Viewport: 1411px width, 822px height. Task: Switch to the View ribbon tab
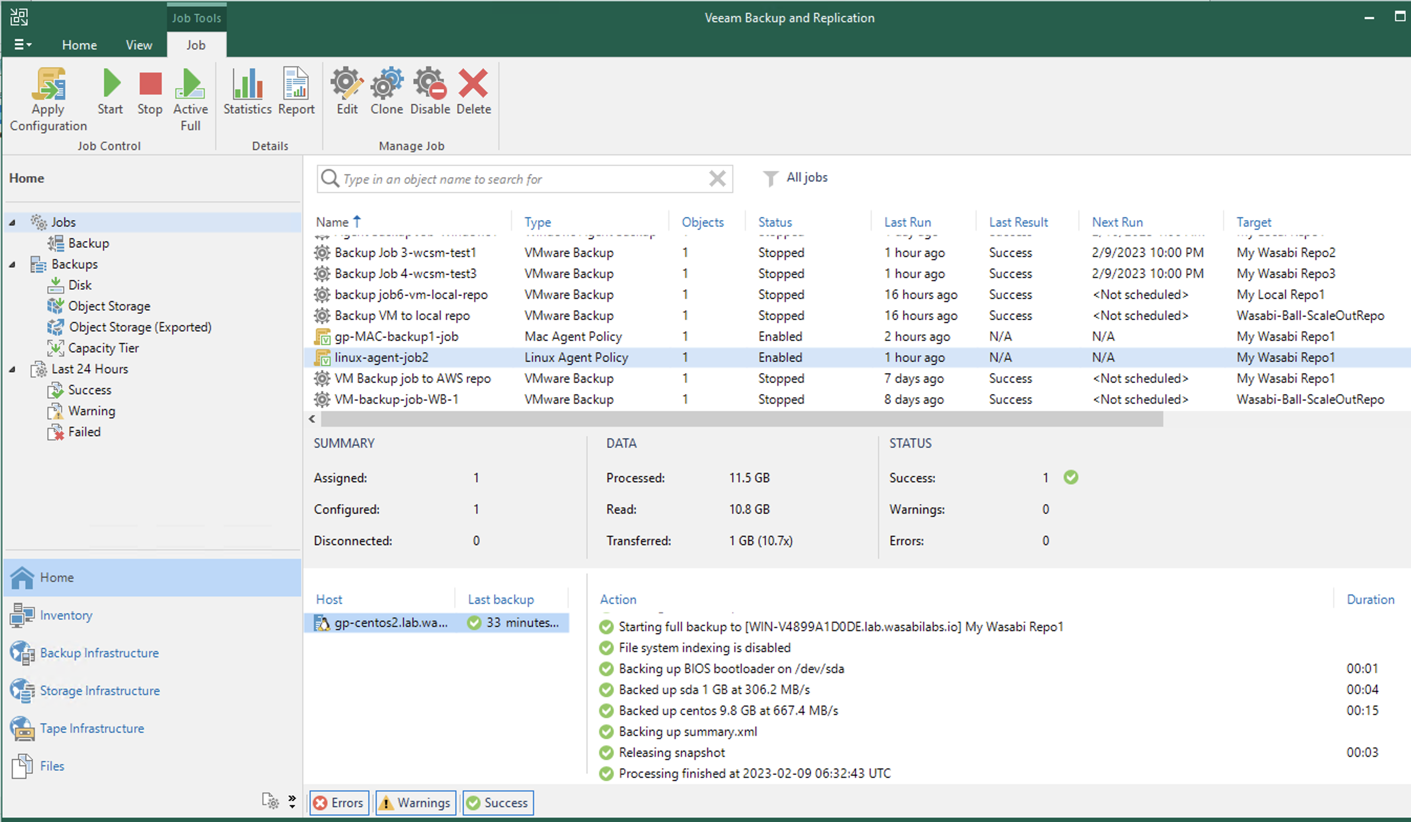[139, 45]
